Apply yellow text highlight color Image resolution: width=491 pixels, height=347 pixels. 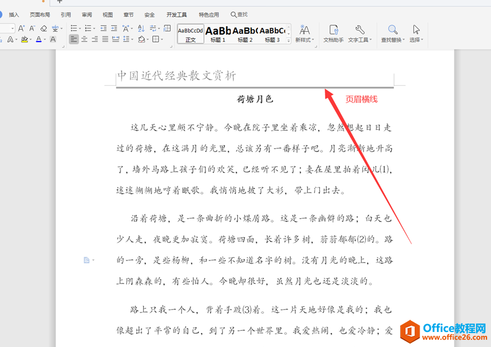(24, 39)
